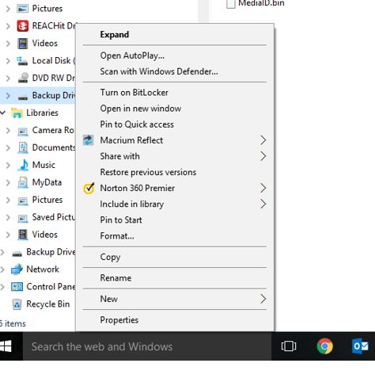Collapse the Libraries tree node

(2, 113)
